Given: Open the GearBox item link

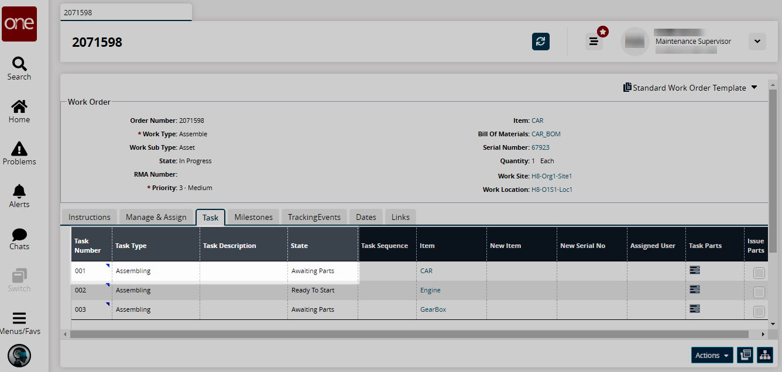Looking at the screenshot, I should [433, 309].
